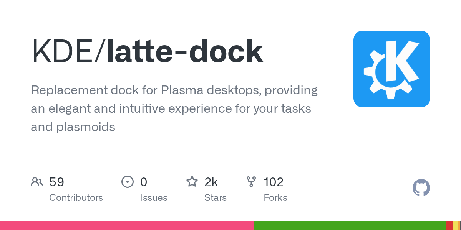Click the Forks branch icon
The height and width of the screenshot is (230, 461).
pos(251,182)
